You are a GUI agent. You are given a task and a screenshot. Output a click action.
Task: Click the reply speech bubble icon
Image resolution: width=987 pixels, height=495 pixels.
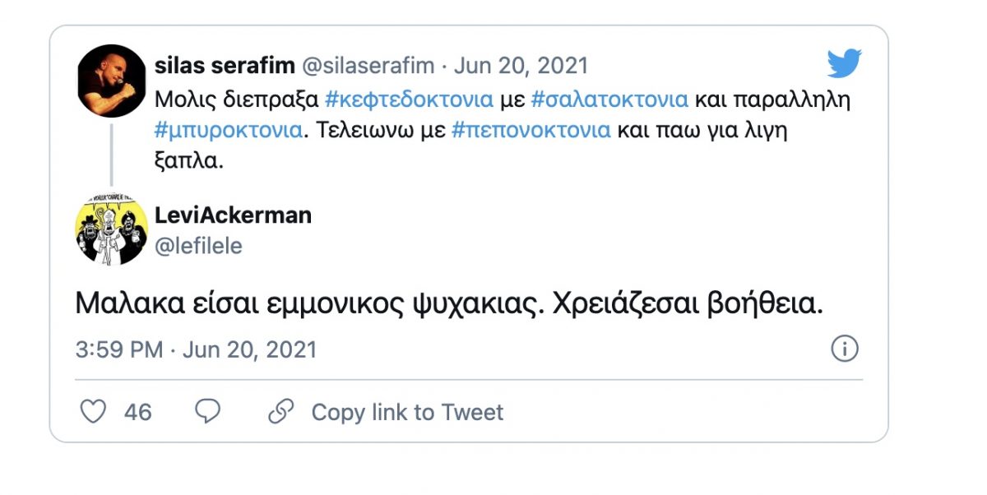(207, 410)
